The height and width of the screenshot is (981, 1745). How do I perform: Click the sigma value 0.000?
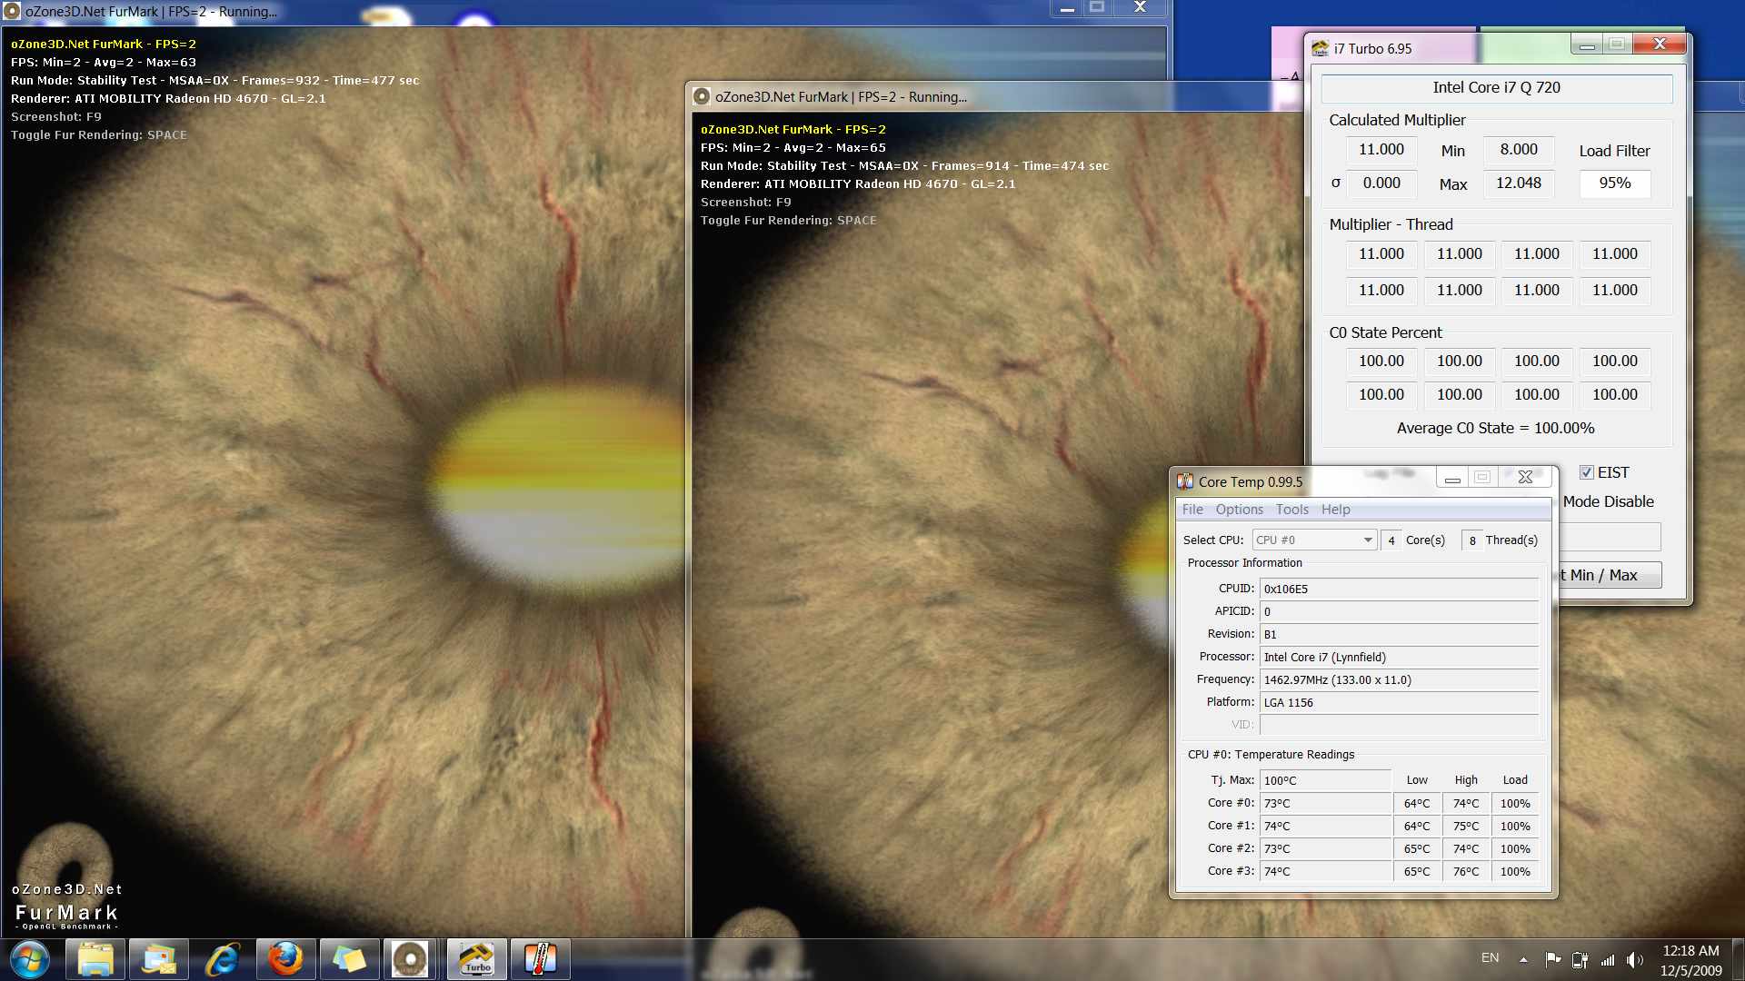1381,183
